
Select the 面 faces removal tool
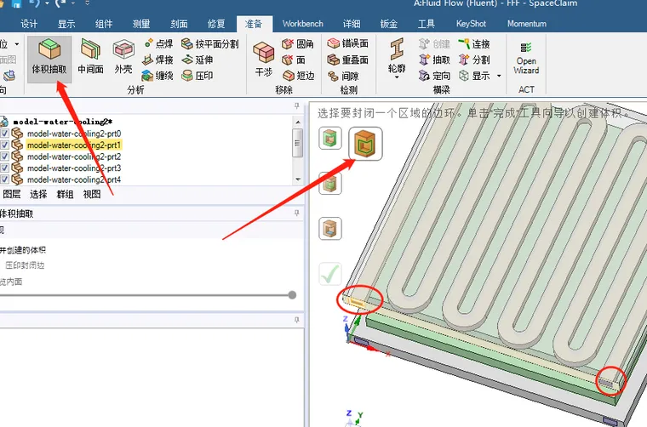[294, 60]
